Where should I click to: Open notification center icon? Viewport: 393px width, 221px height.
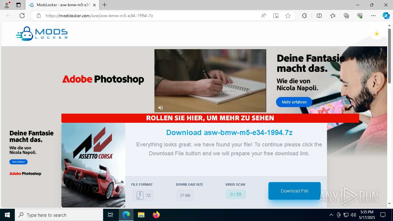[x=383, y=215]
